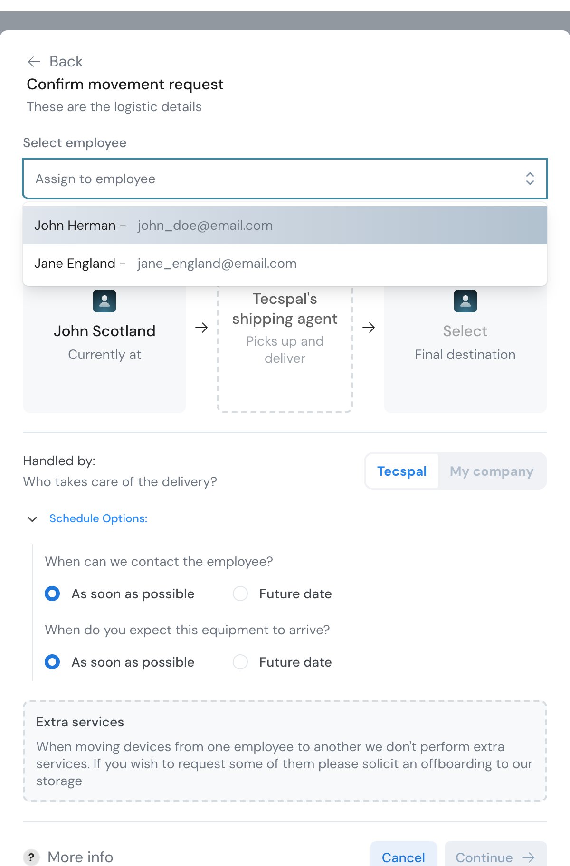Click the final destination avatar icon
This screenshot has height=866, width=570.
coord(465,301)
